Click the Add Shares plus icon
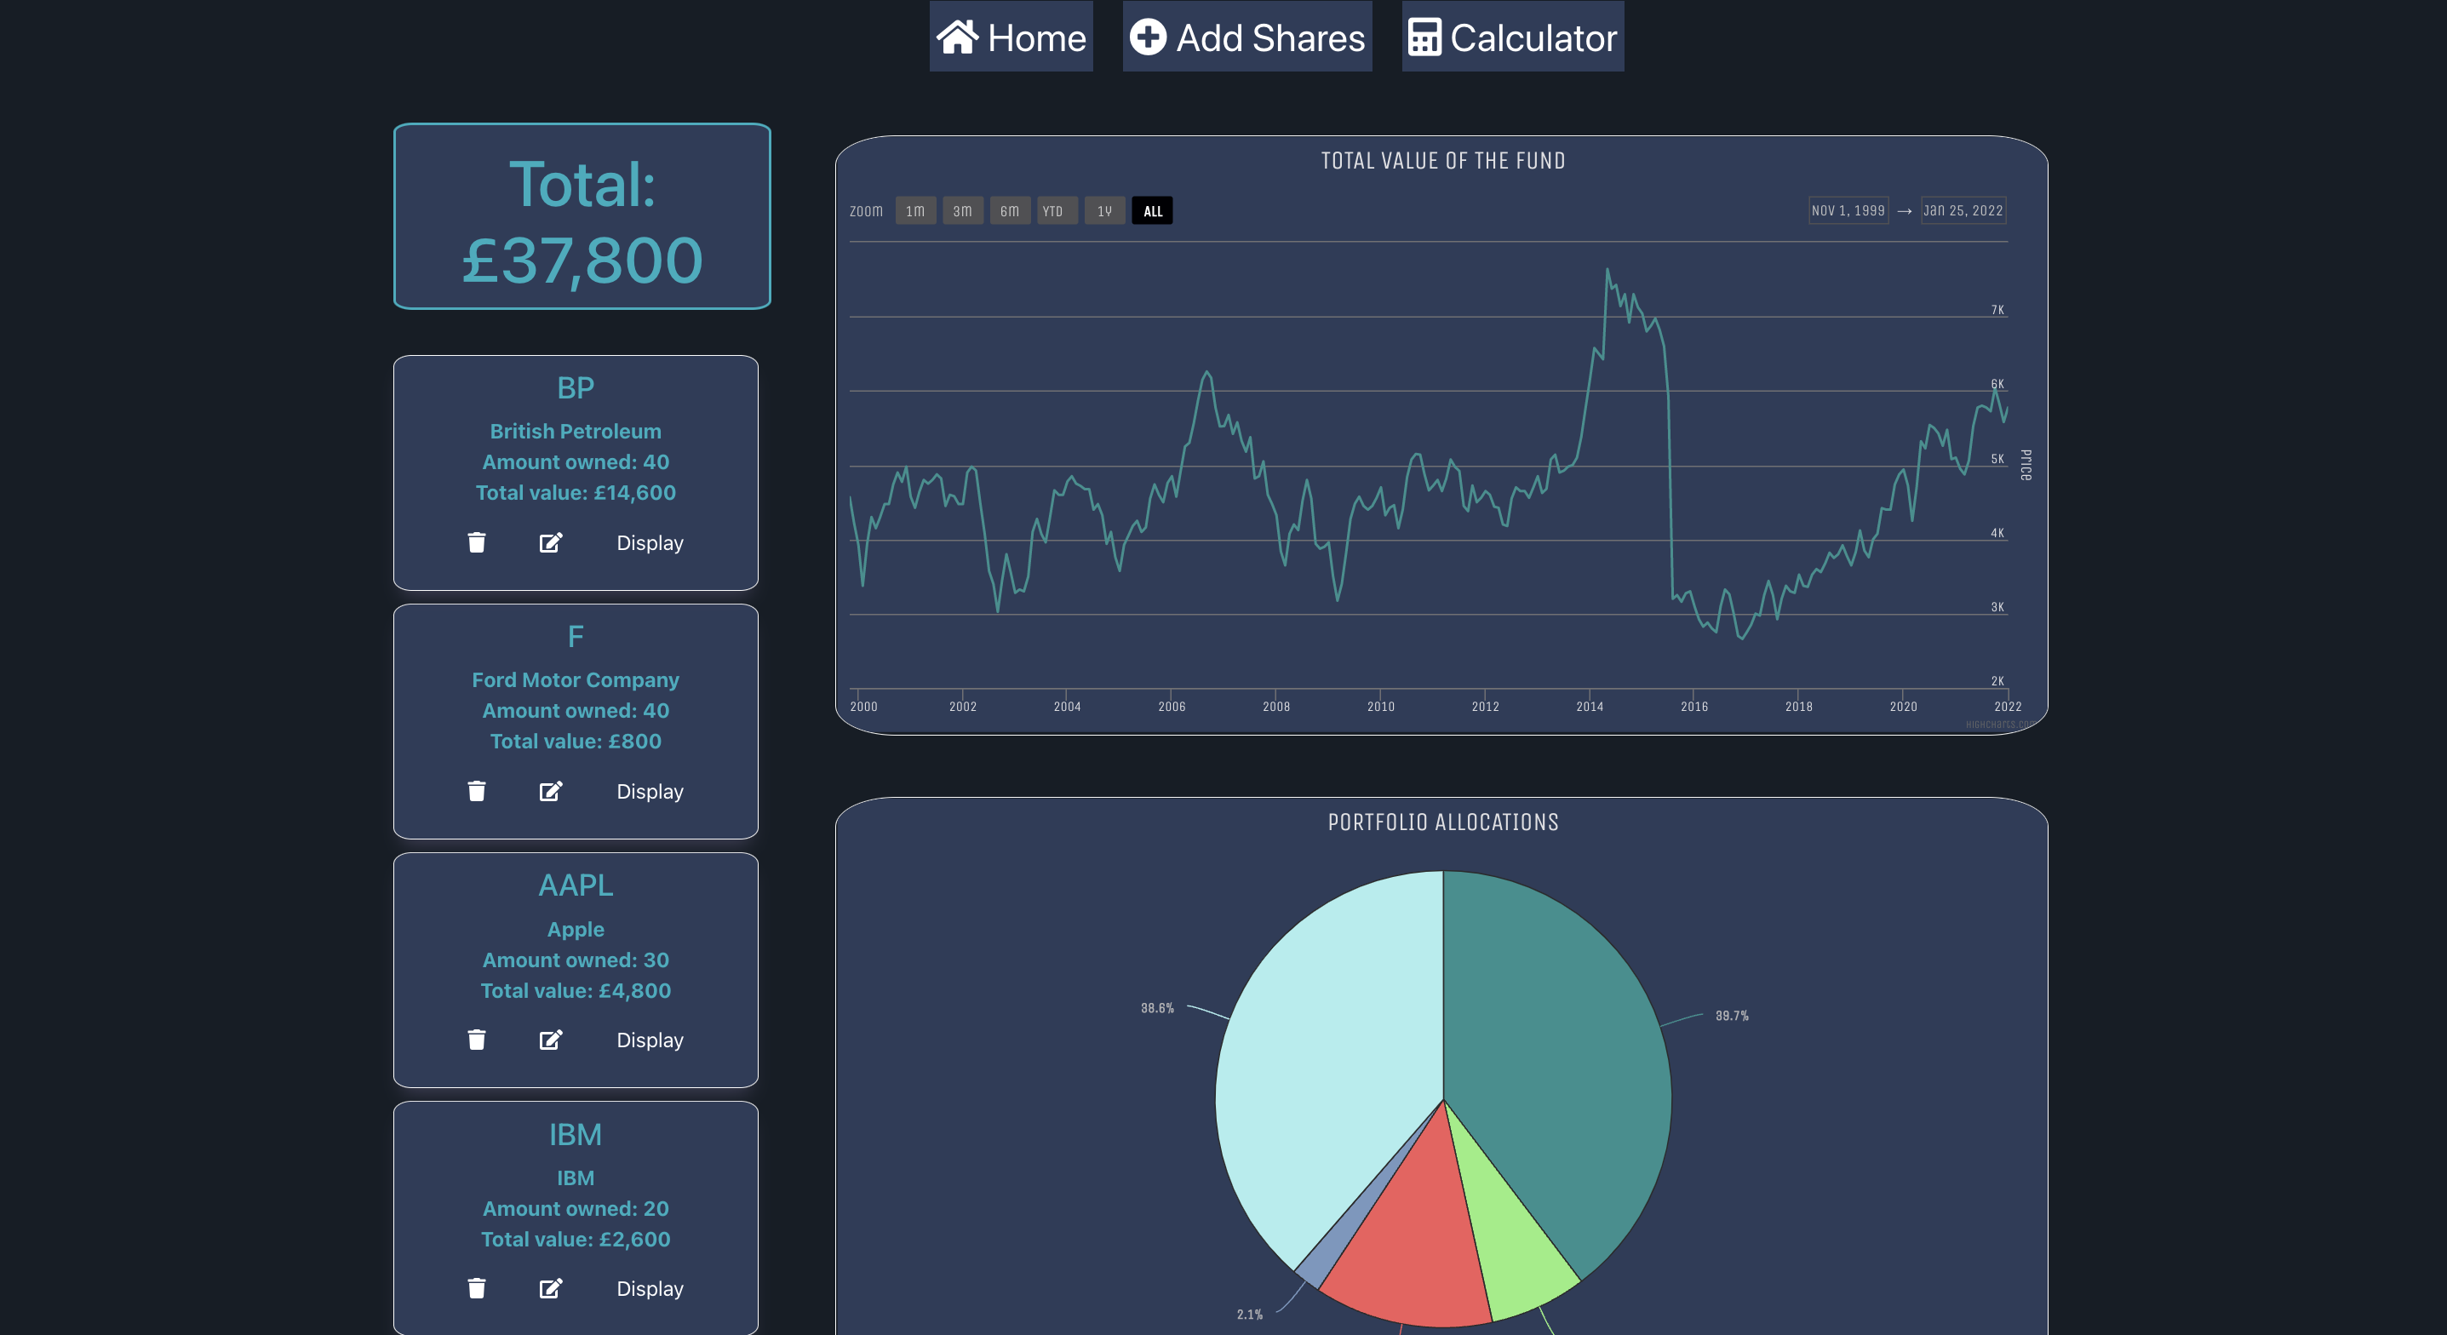The image size is (2447, 1335). [x=1148, y=37]
